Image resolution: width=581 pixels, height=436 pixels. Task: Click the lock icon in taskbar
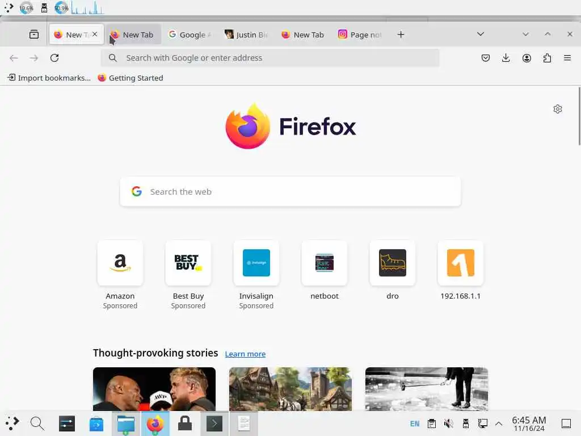185,424
